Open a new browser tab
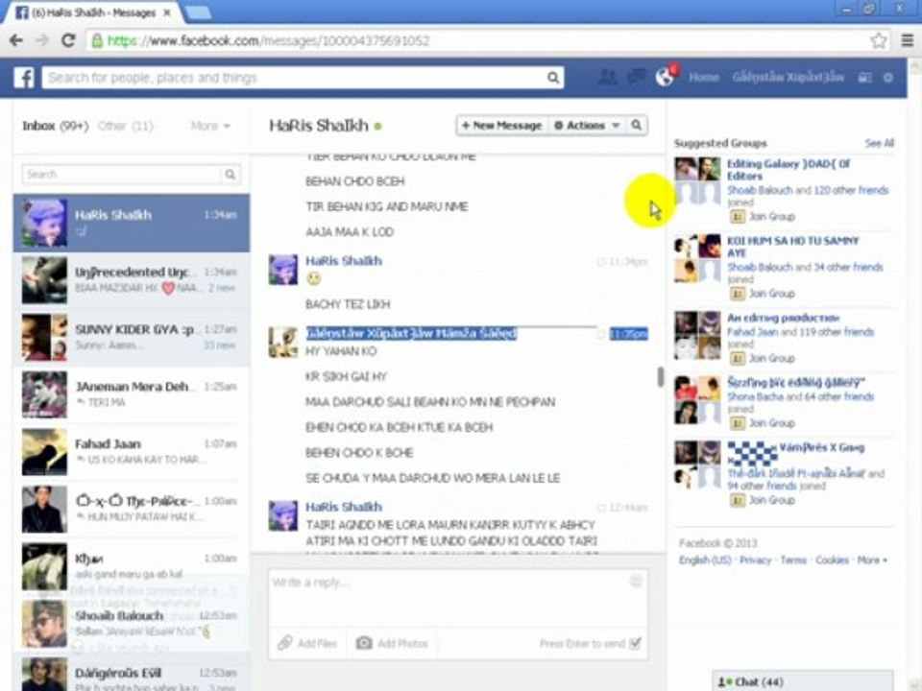Screen dimensions: 922x691 [198, 12]
